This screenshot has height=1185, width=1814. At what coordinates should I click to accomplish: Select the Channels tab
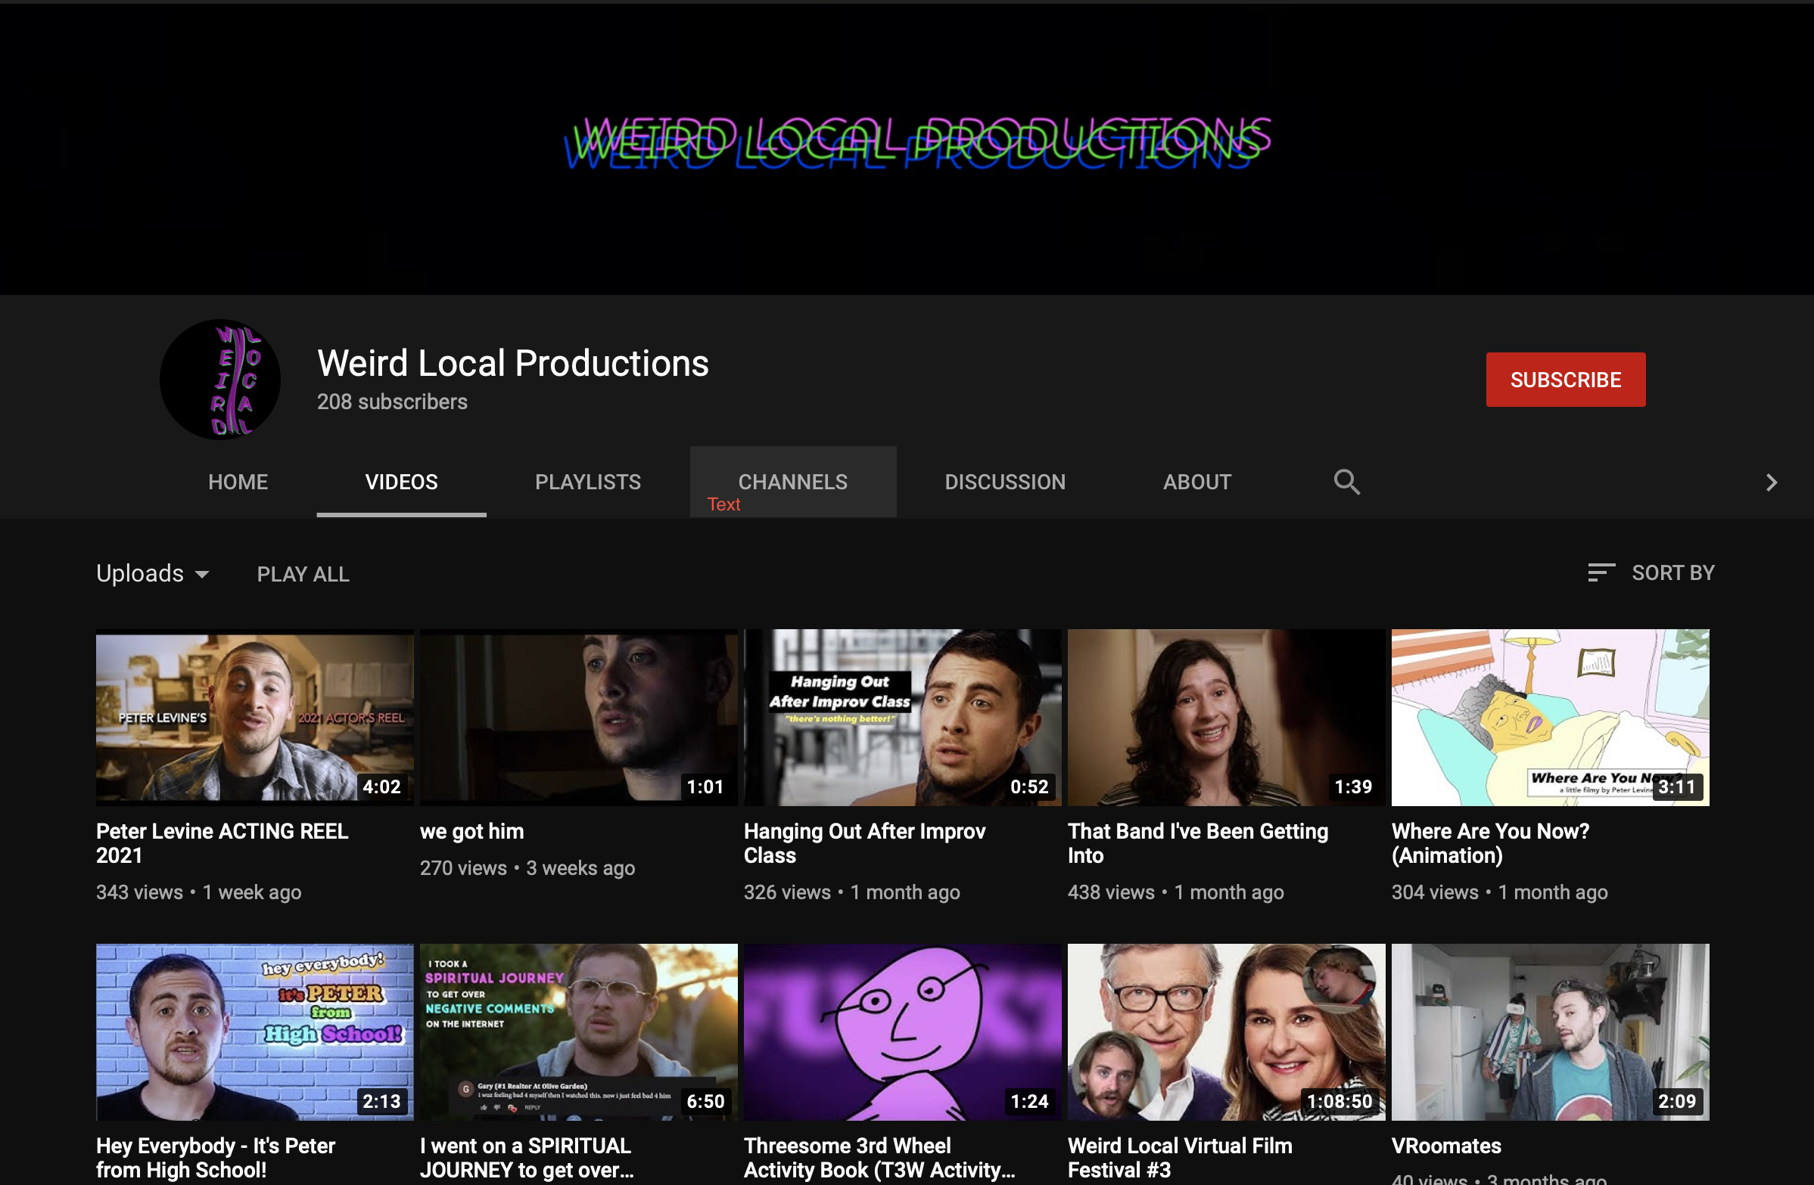[792, 481]
